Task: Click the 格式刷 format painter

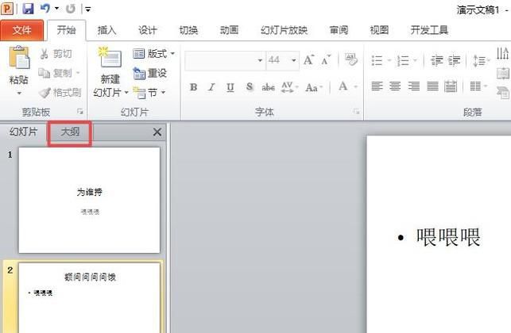Action: (60, 93)
